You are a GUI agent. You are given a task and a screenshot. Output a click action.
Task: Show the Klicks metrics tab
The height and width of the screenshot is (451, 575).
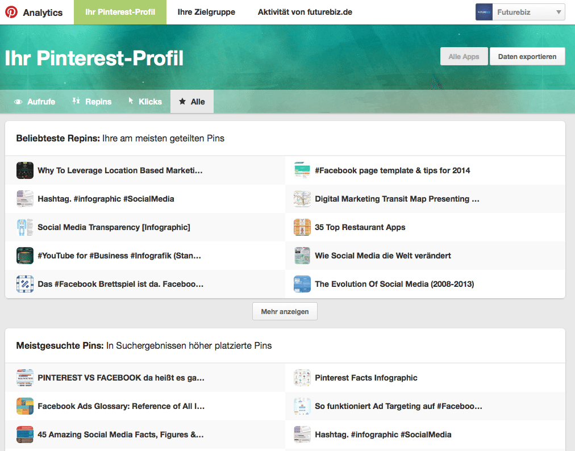[145, 102]
